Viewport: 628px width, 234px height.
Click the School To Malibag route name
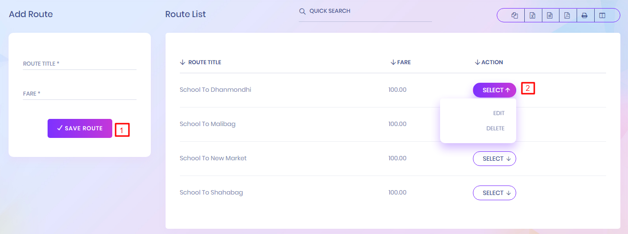pos(207,124)
